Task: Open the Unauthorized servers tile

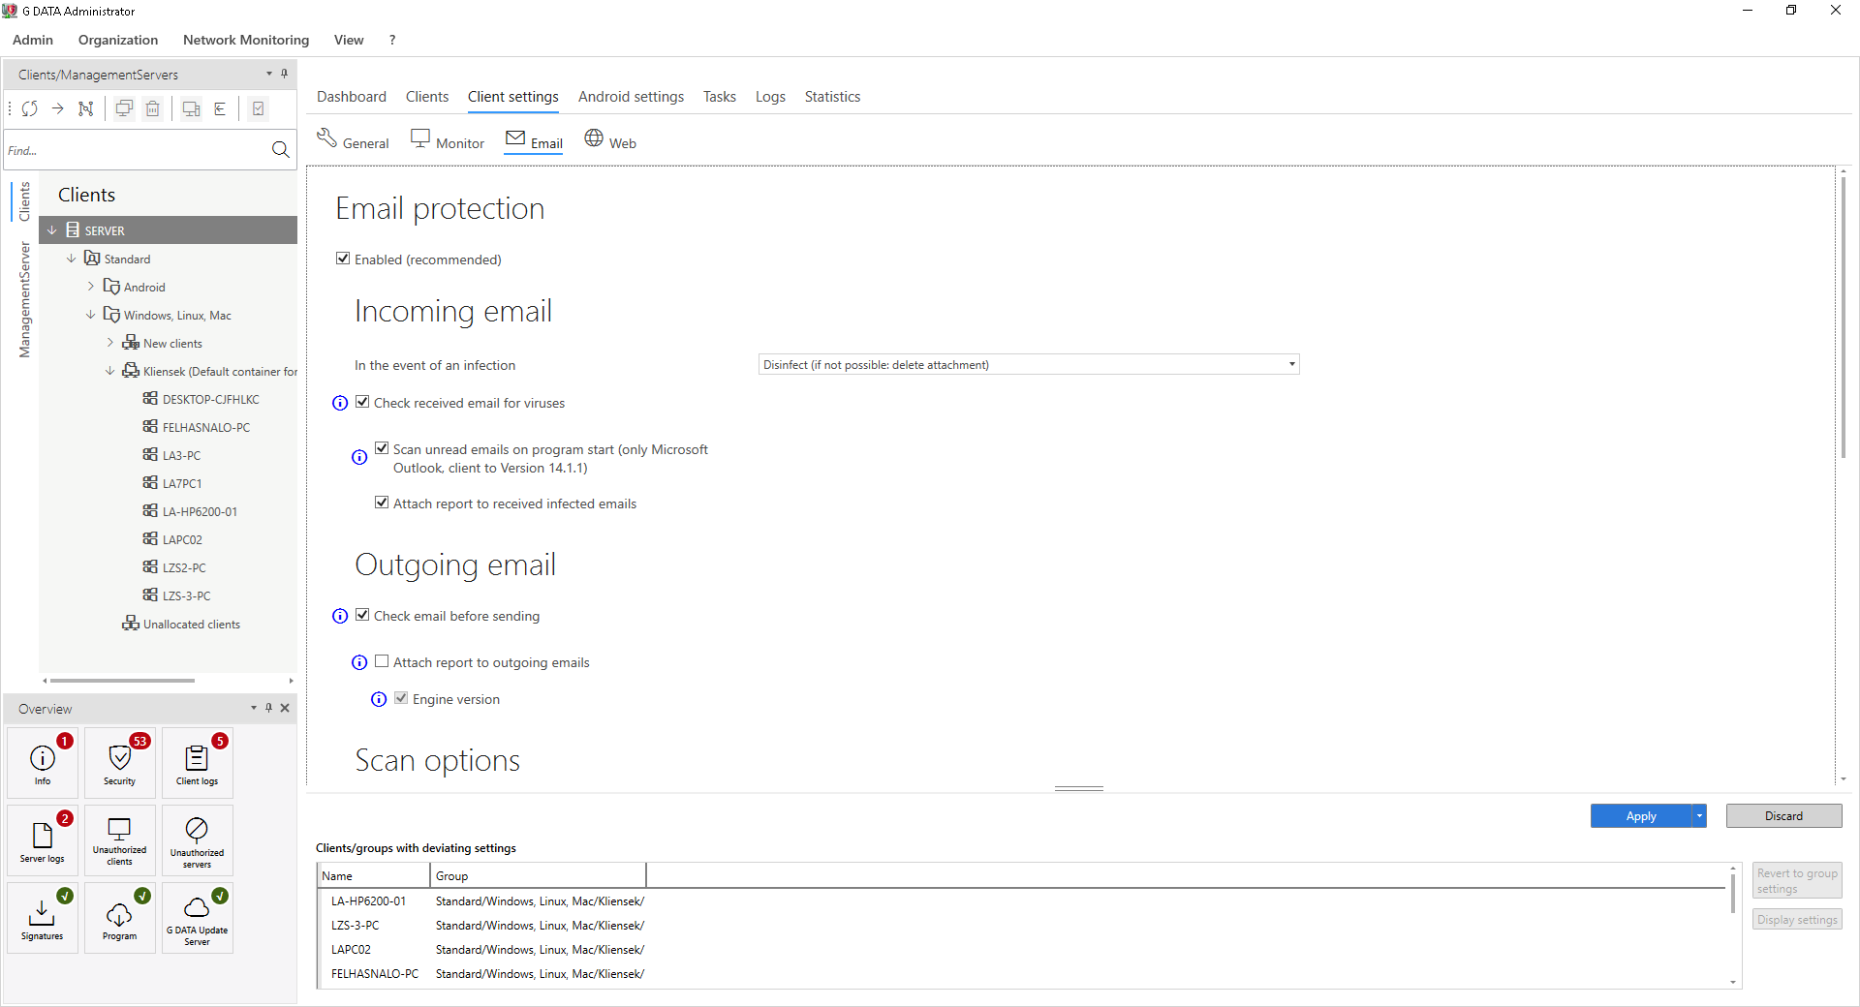Action: [197, 840]
